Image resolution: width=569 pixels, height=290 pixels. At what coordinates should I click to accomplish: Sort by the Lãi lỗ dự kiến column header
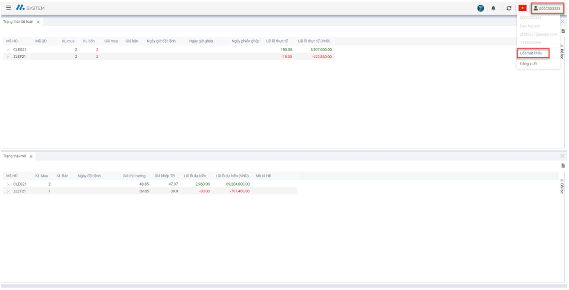click(x=195, y=176)
